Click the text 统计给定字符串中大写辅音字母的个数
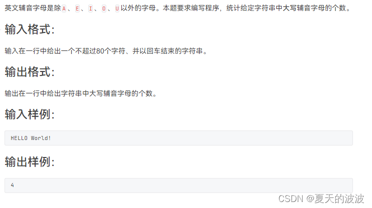372x208 pixels. [x=286, y=8]
